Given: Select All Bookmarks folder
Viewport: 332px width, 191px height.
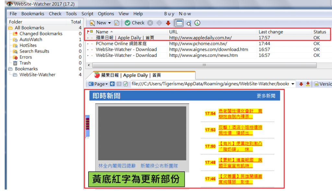Looking at the screenshot, I should 30,28.
